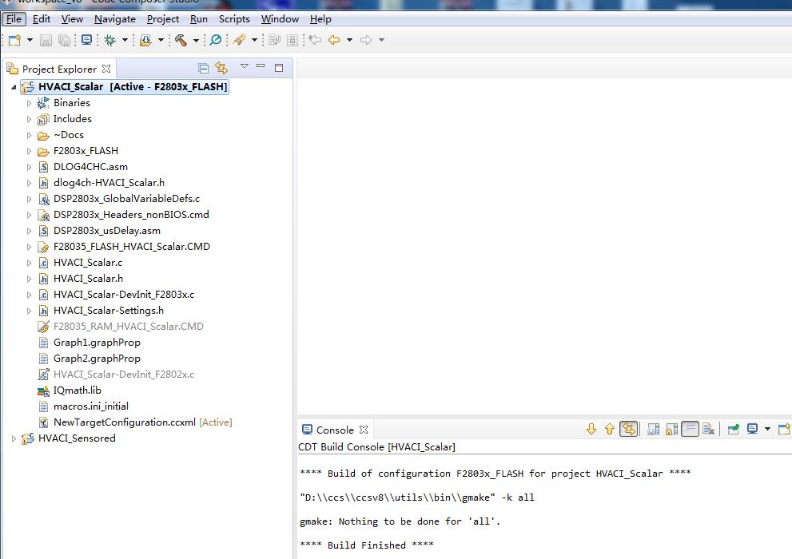The image size is (792, 559).
Task: Expand the HVACI_Sensored project
Action: [x=14, y=438]
